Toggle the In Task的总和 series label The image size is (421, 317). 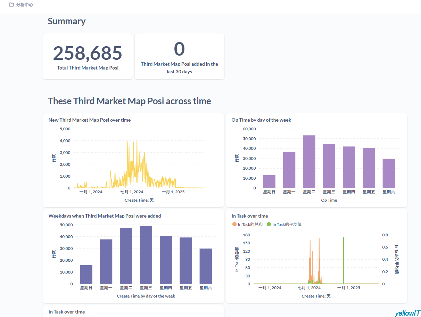(x=250, y=225)
